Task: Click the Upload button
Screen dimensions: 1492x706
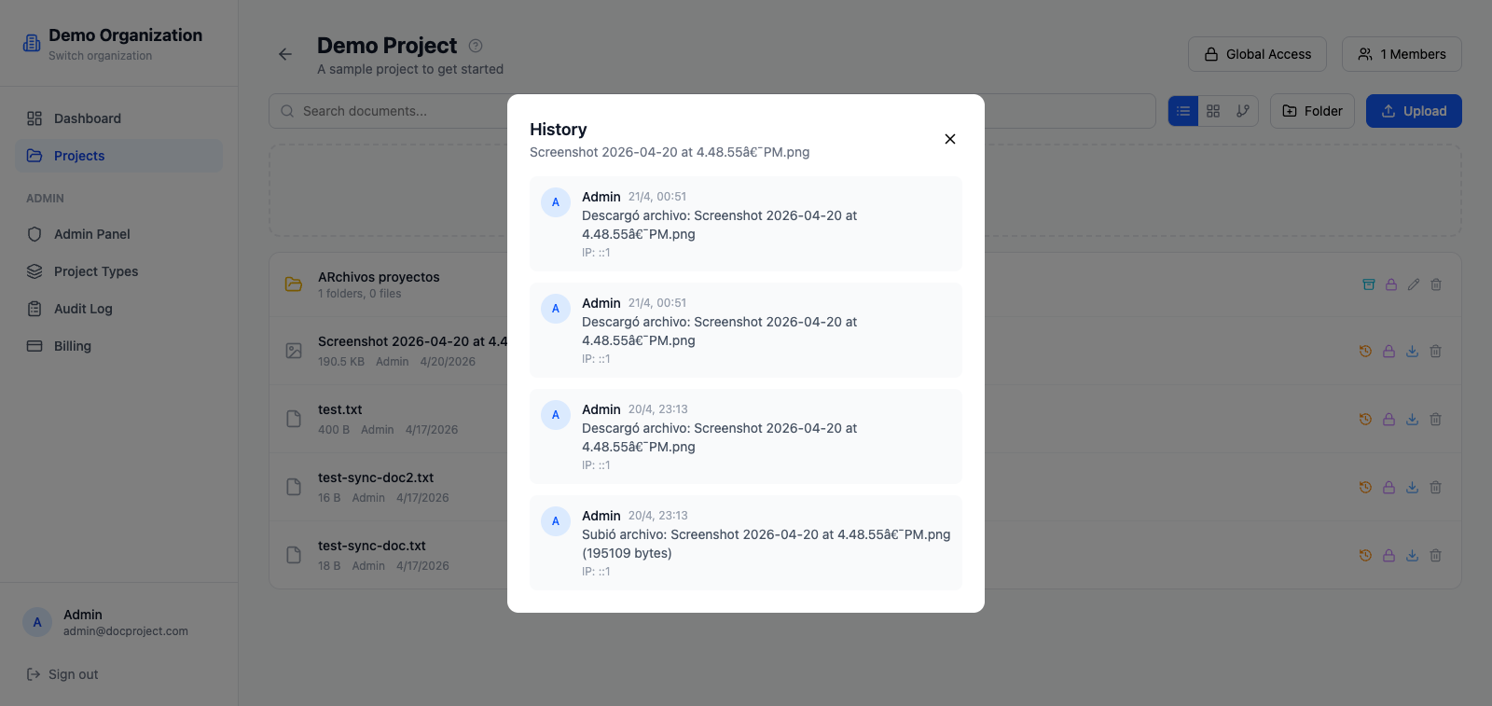Action: pyautogui.click(x=1414, y=111)
